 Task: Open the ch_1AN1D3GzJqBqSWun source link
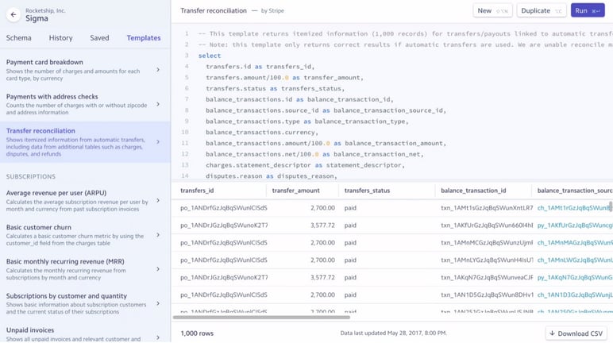click(x=575, y=295)
